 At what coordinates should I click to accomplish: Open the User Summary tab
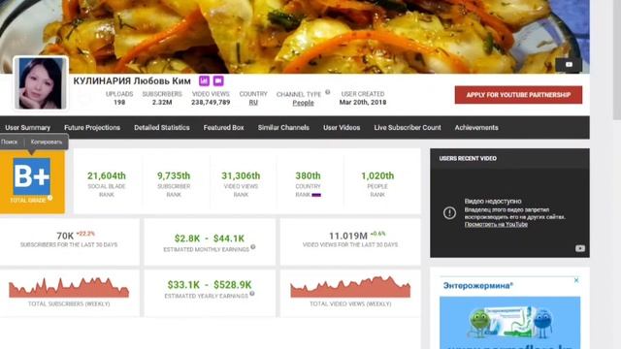[x=28, y=127]
